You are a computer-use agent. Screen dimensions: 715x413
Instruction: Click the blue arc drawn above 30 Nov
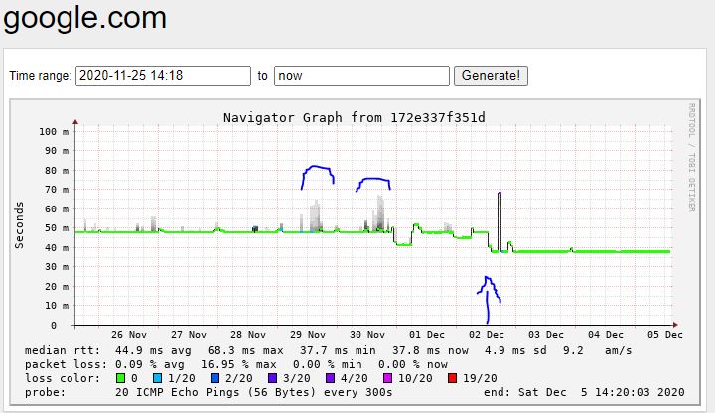tap(373, 181)
